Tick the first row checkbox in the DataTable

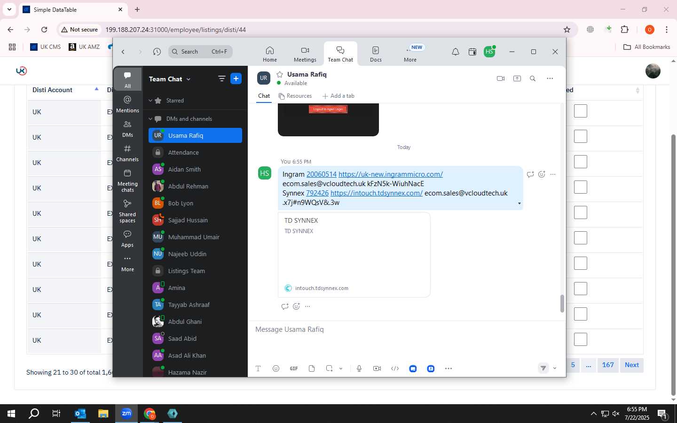pyautogui.click(x=581, y=111)
